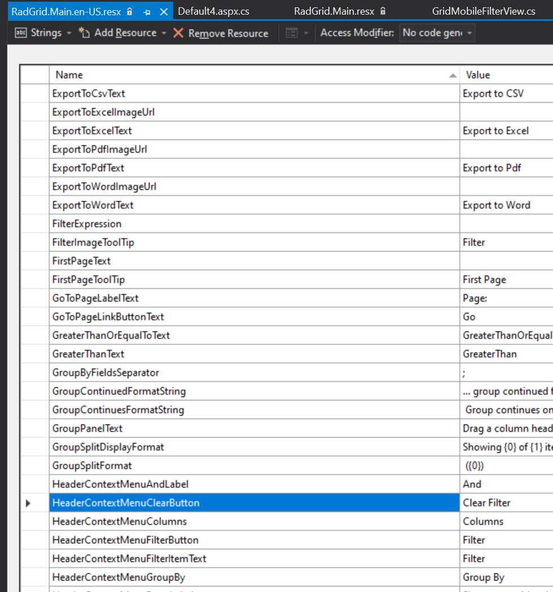Select the highlighted HeaderContextMenuClearButton cell
Screen dimensions: 553x592
[254, 502]
